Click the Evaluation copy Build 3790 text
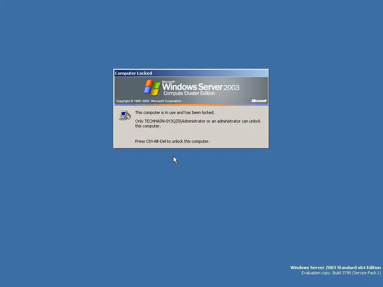 [x=341, y=273]
